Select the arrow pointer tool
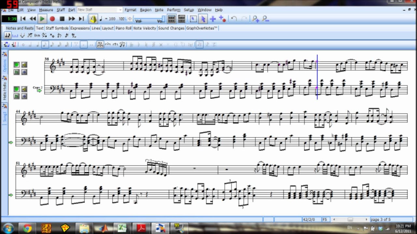The height and width of the screenshot is (234, 417). (x=203, y=19)
